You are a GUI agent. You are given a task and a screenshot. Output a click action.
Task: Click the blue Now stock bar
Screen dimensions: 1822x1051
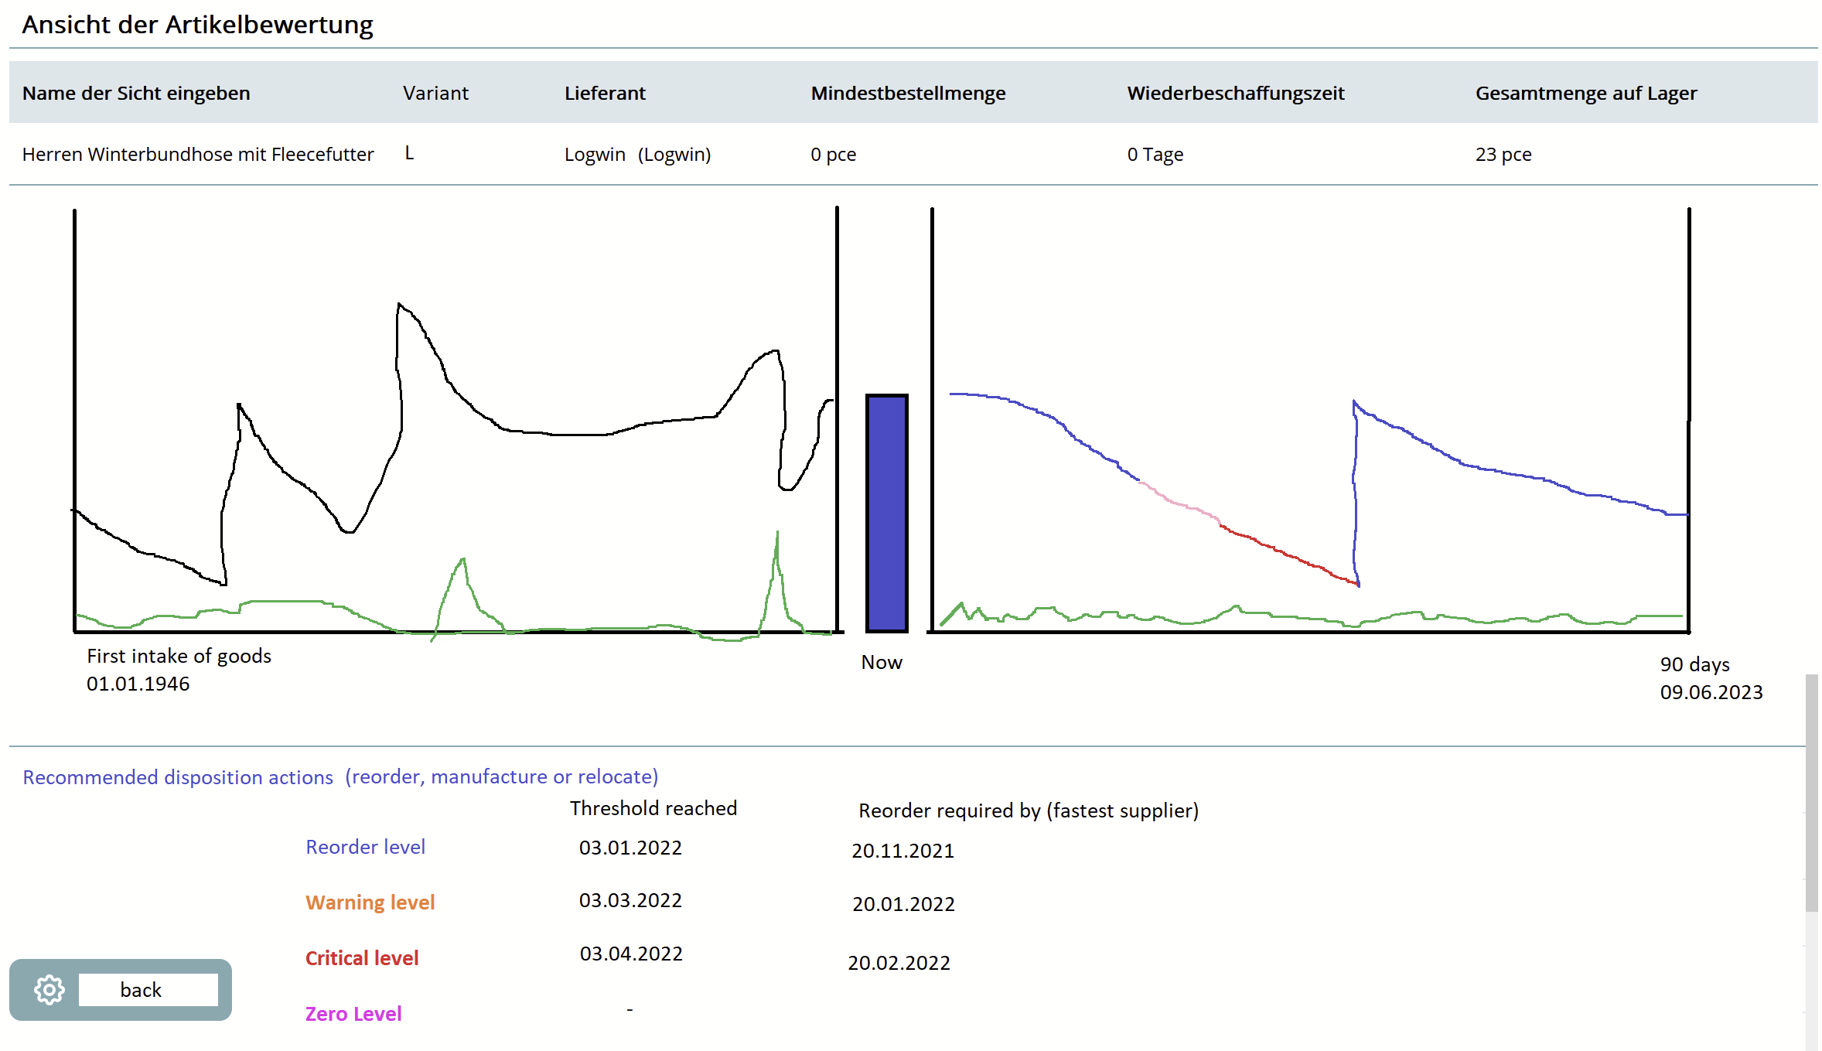[x=886, y=514]
